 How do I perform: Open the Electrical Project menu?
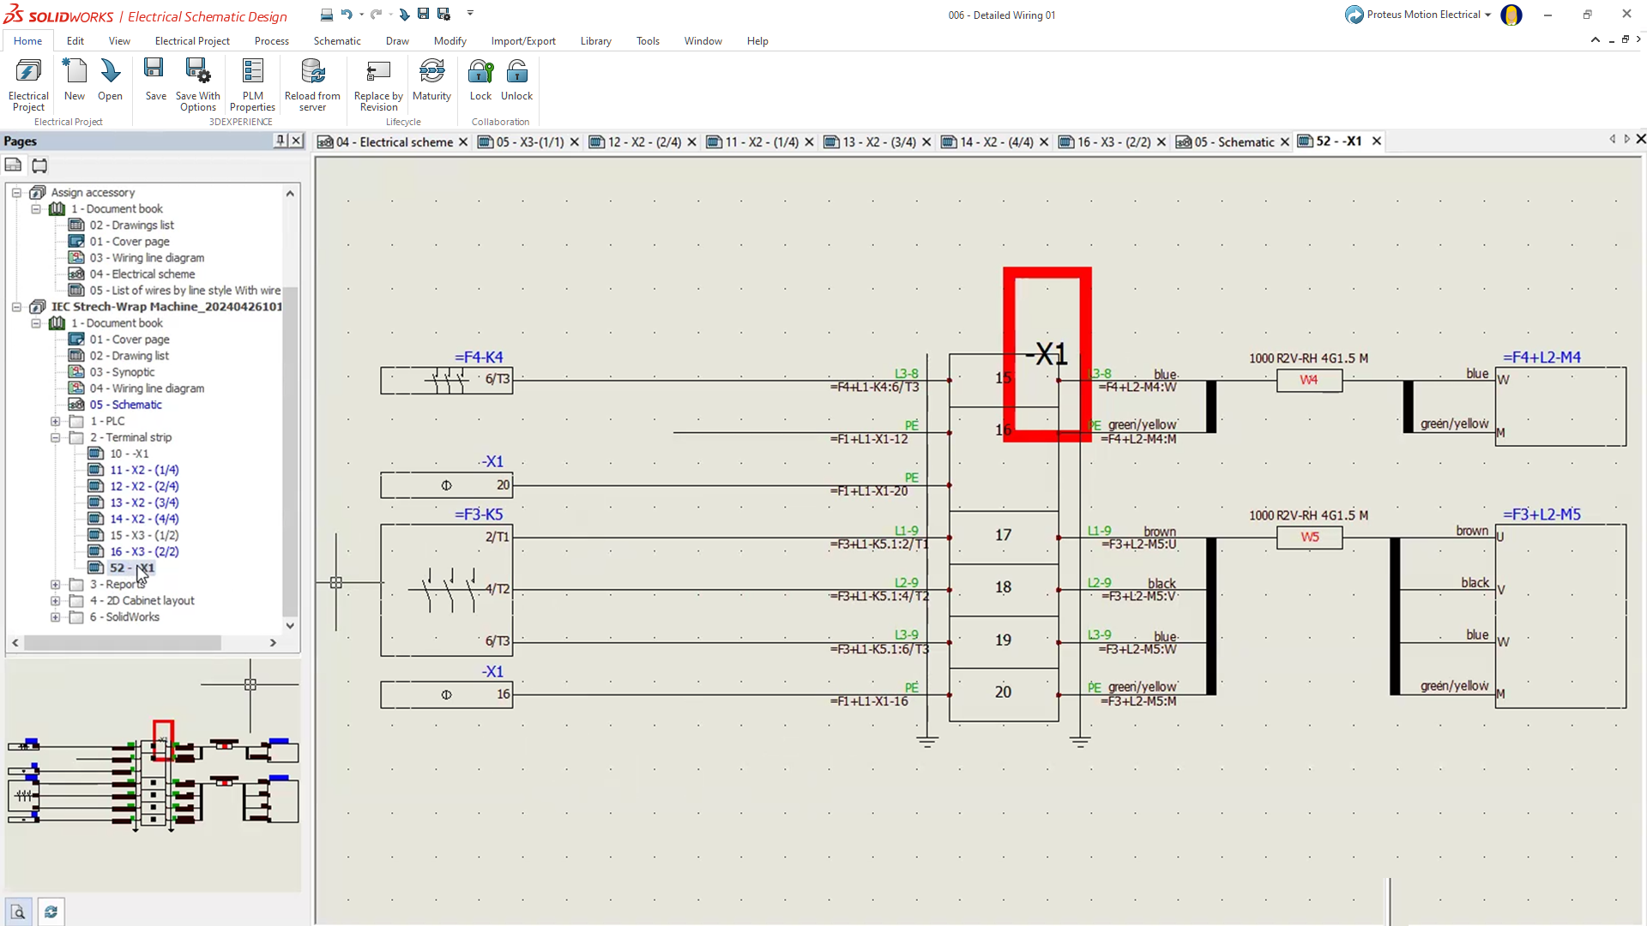pyautogui.click(x=192, y=40)
